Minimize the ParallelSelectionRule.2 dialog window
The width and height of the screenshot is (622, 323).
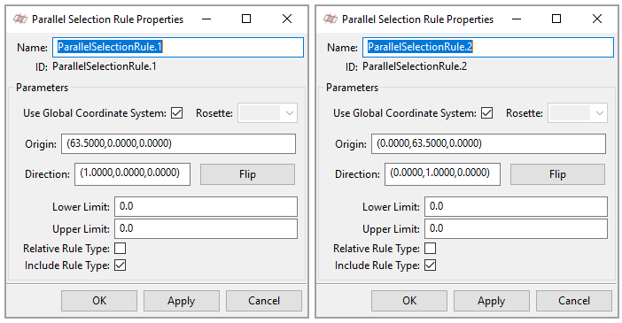(517, 19)
